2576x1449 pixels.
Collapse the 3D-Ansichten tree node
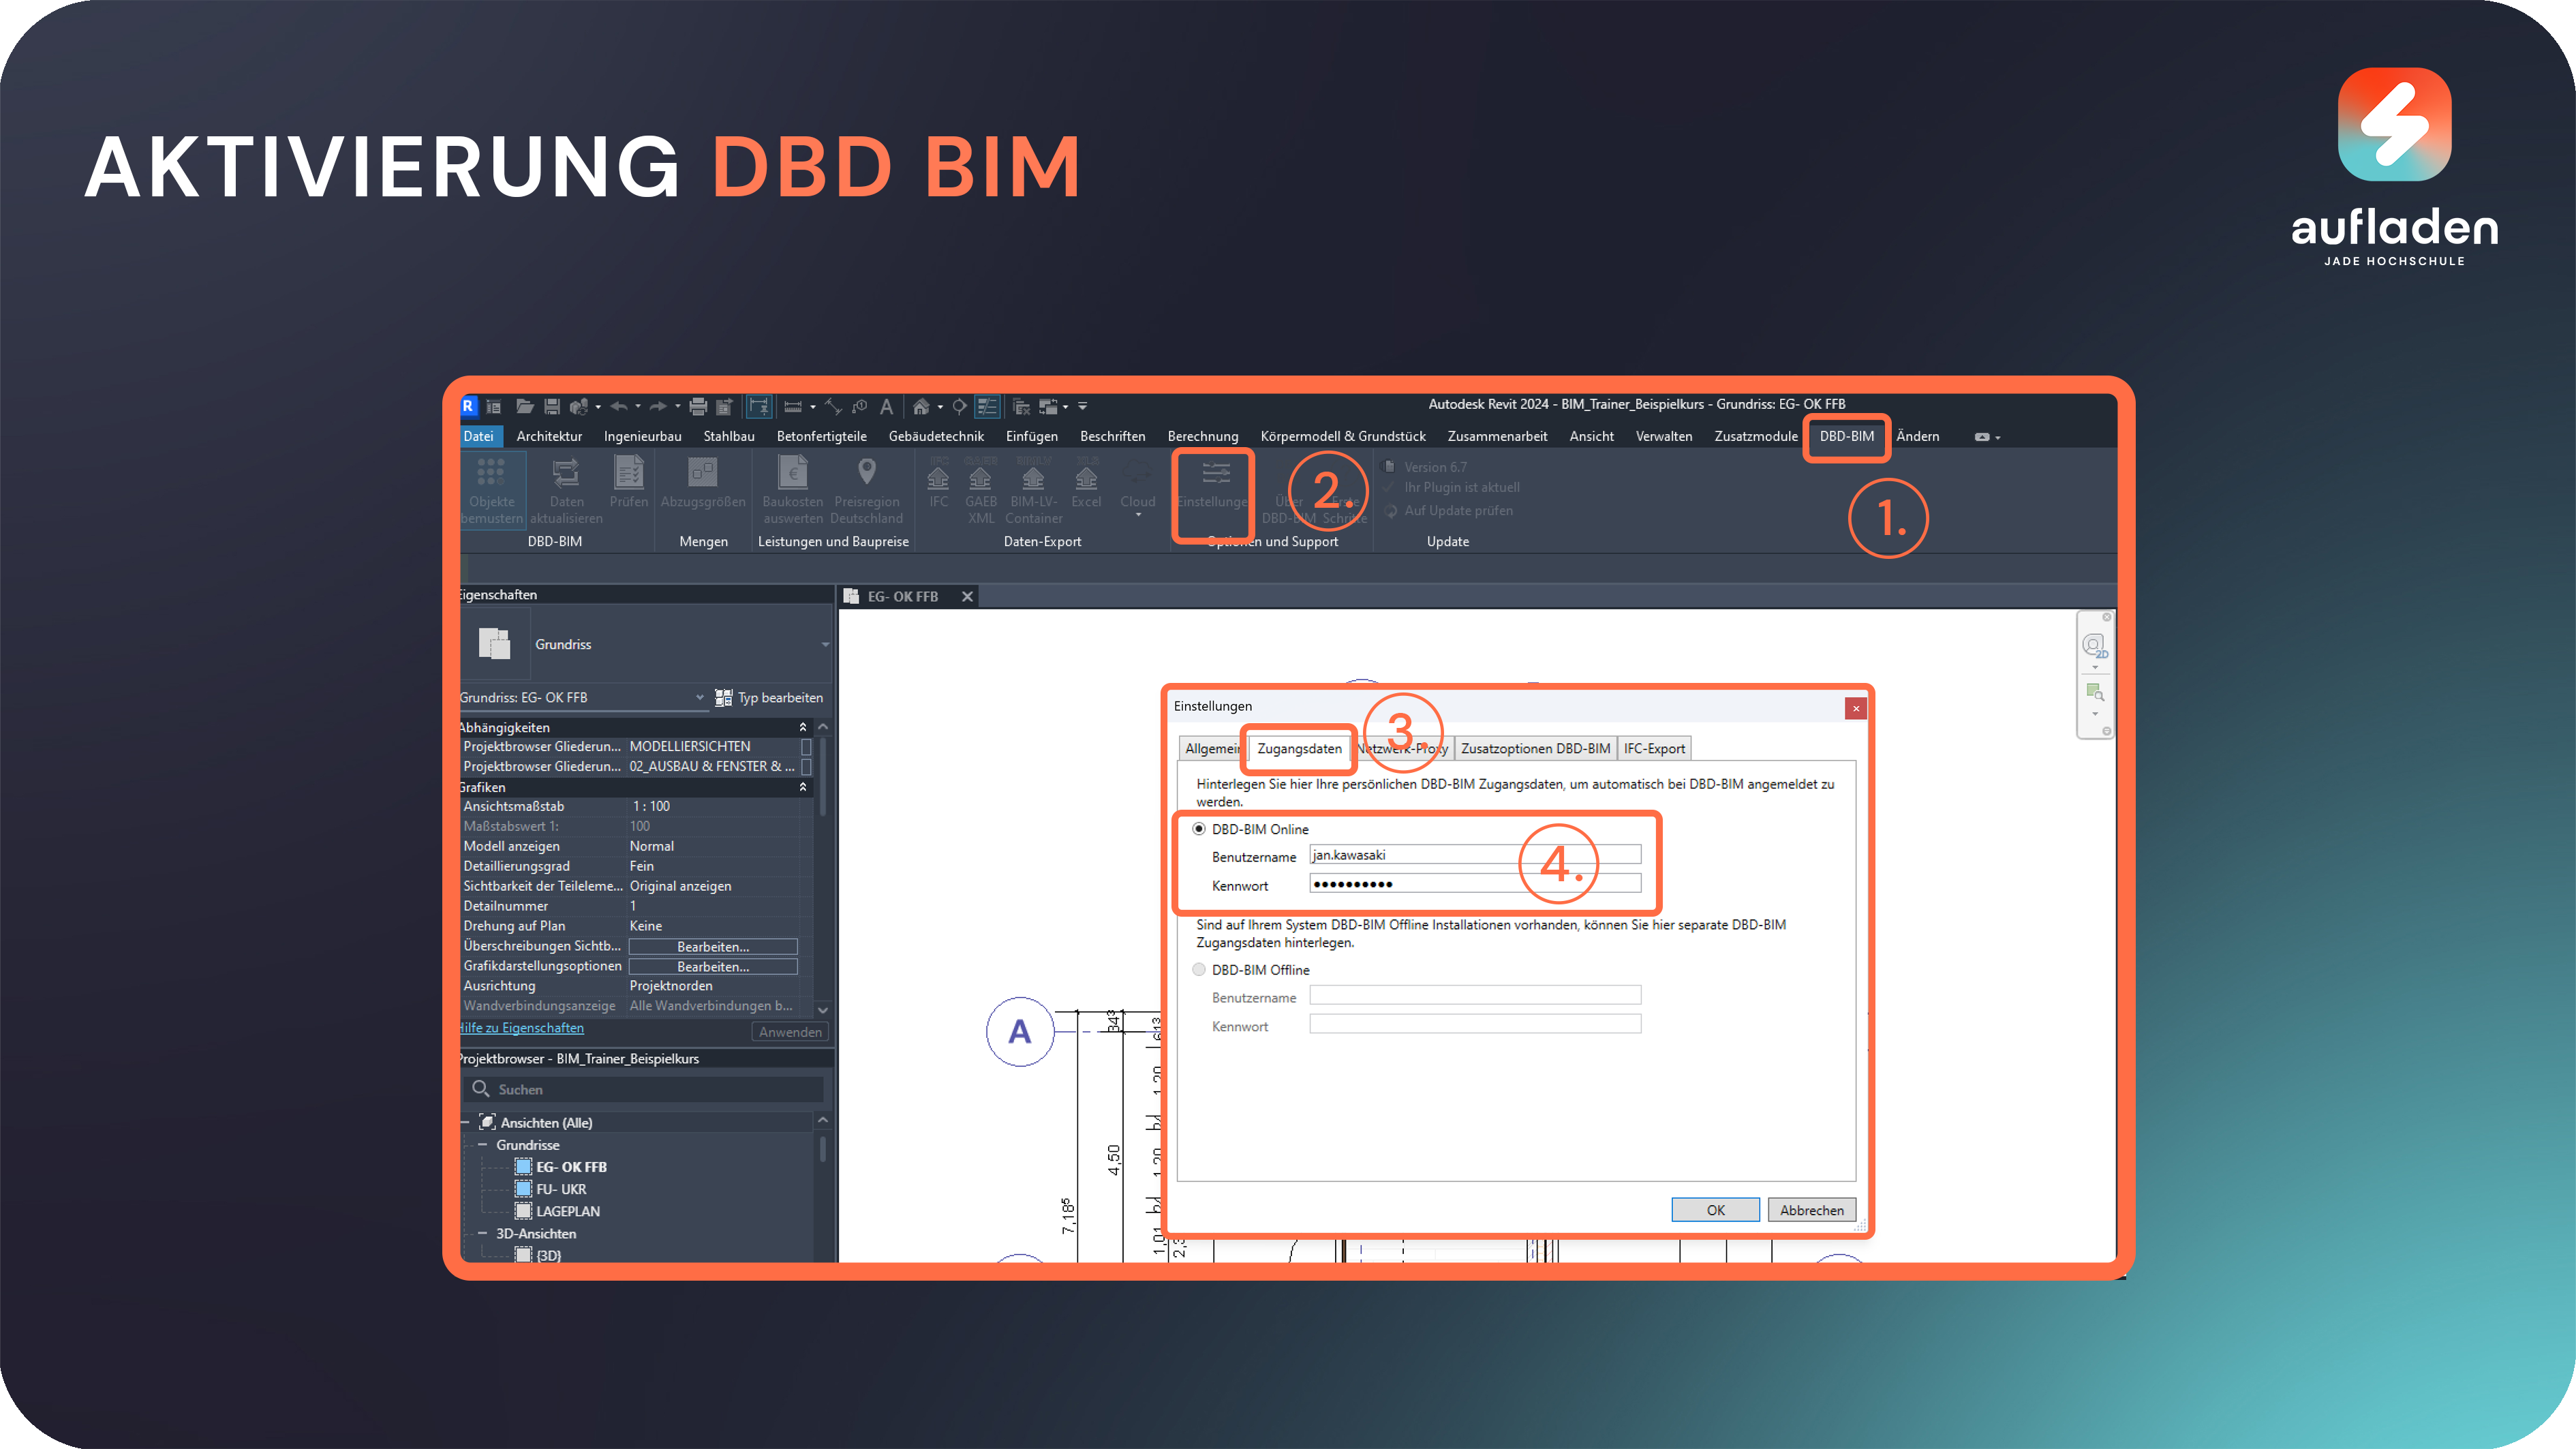click(482, 1234)
